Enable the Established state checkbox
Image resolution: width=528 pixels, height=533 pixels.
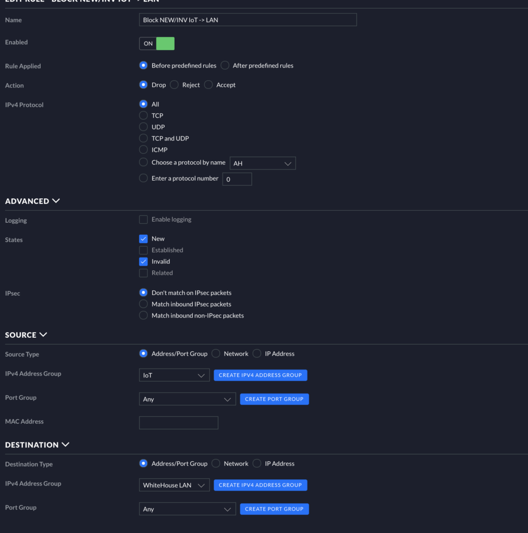pos(143,250)
